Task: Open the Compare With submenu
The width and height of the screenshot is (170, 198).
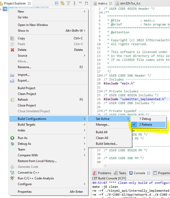Action: [48, 155]
